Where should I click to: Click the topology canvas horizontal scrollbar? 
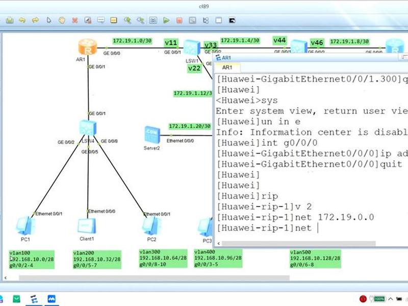point(154,278)
